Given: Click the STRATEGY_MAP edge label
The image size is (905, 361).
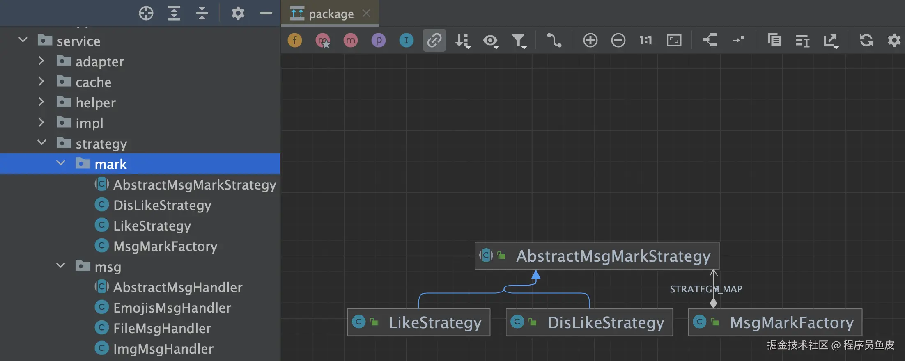Looking at the screenshot, I should coord(706,289).
